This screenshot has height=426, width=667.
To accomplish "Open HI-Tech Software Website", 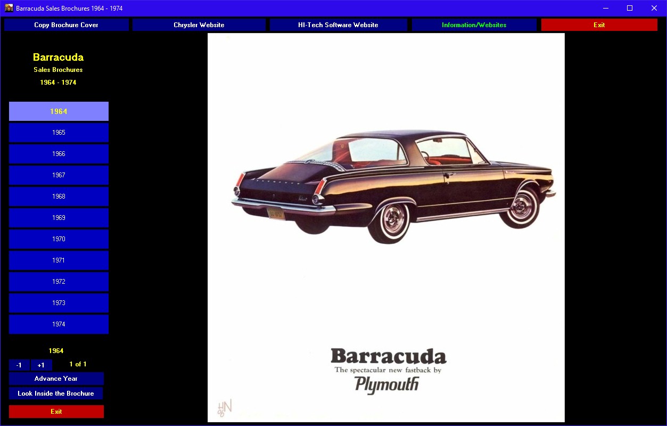I will pyautogui.click(x=338, y=25).
